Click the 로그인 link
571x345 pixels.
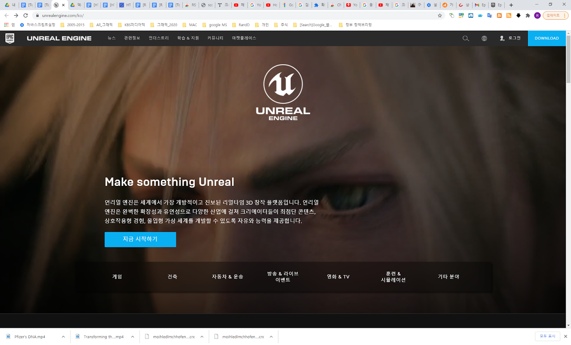[514, 38]
